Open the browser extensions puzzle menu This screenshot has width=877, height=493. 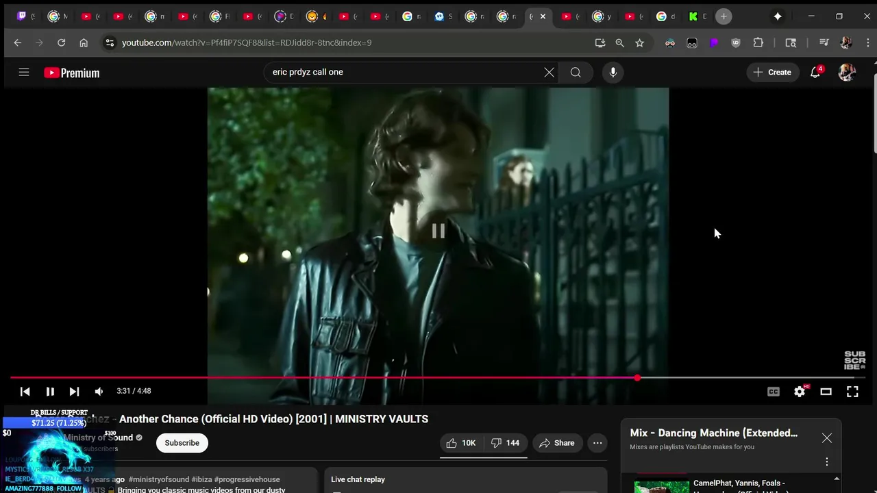point(758,42)
